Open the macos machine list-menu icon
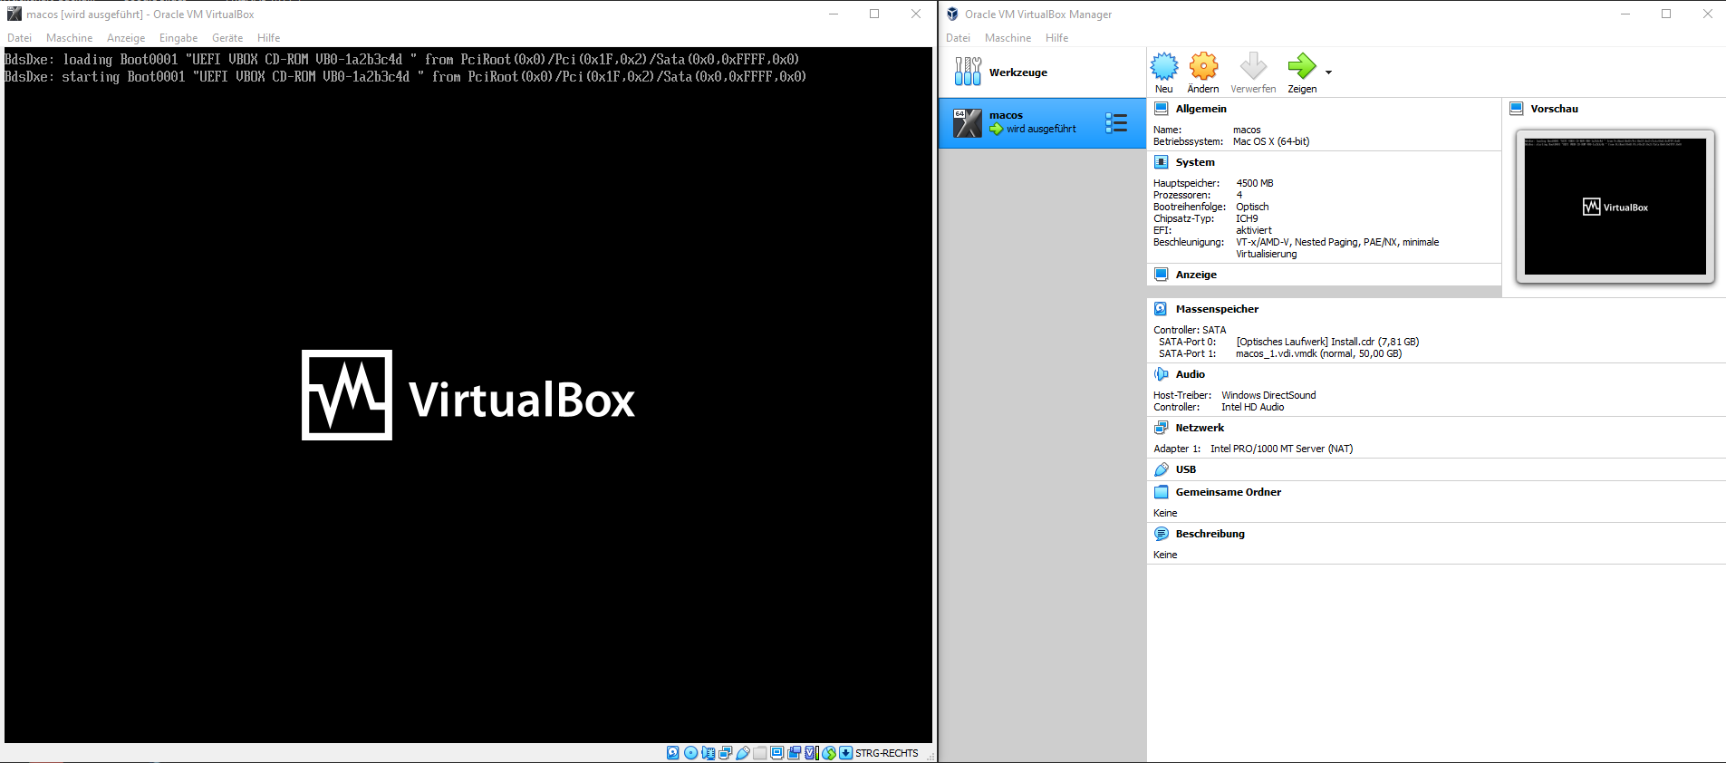The width and height of the screenshot is (1726, 763). 1116,123
